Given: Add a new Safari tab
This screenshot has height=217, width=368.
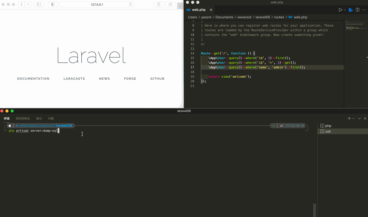Looking at the screenshot, I should (180, 6).
